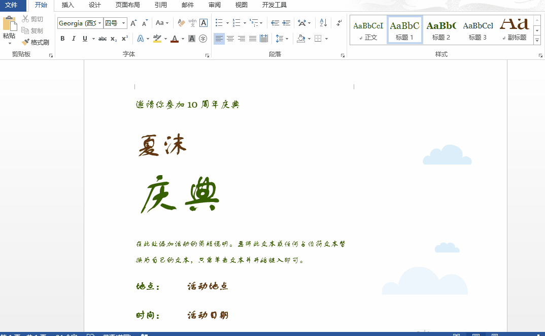Image resolution: width=545 pixels, height=336 pixels.
Task: Expand the styles gallery more arrow
Action: 537,40
